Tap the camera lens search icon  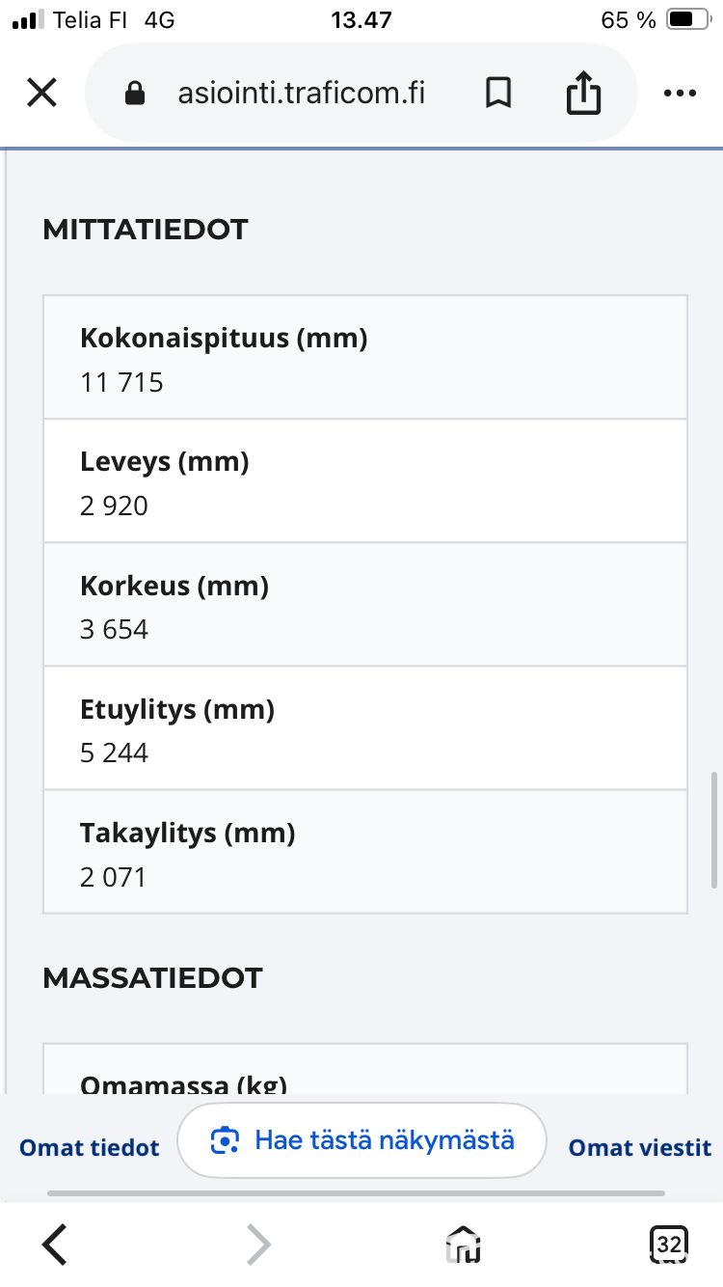[225, 1140]
